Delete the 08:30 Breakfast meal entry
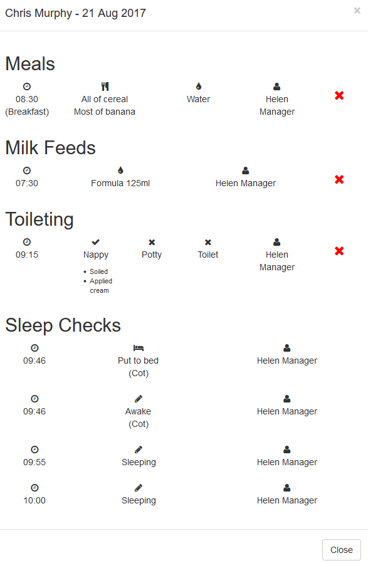 pyautogui.click(x=339, y=95)
